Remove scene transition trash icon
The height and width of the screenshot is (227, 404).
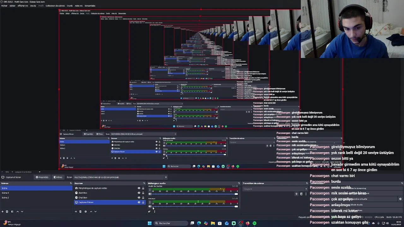[x=301, y=194]
